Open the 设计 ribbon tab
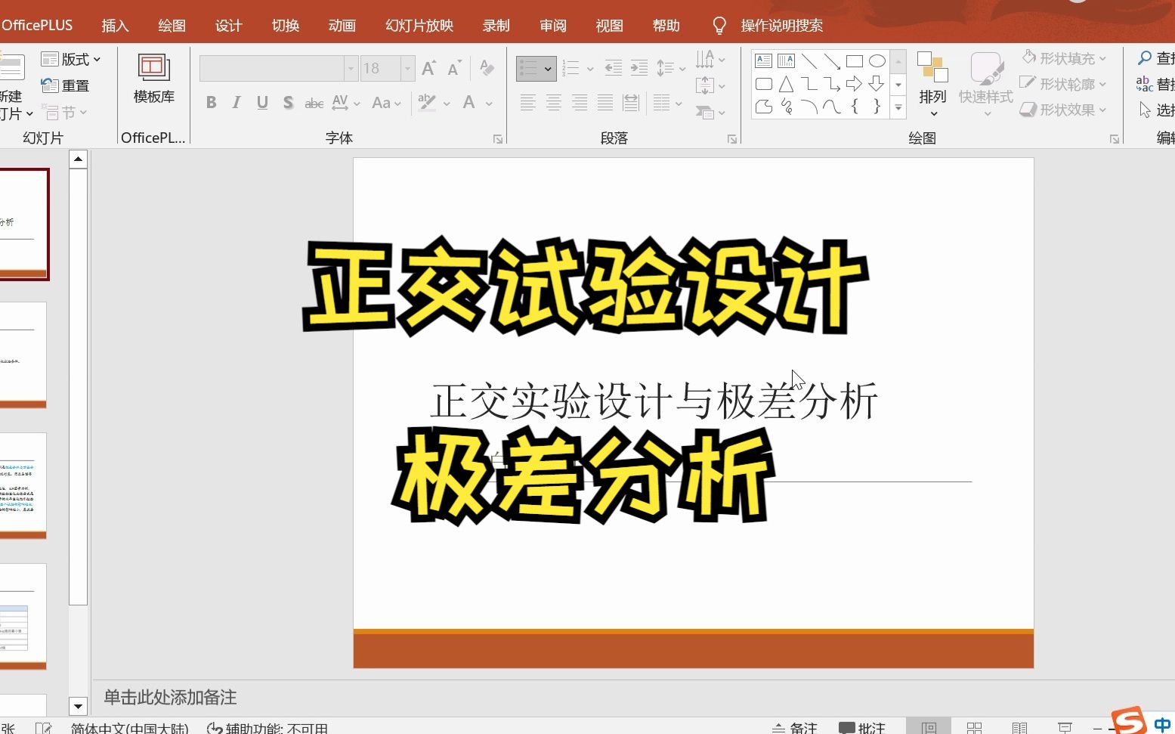Image resolution: width=1175 pixels, height=734 pixels. tap(228, 26)
